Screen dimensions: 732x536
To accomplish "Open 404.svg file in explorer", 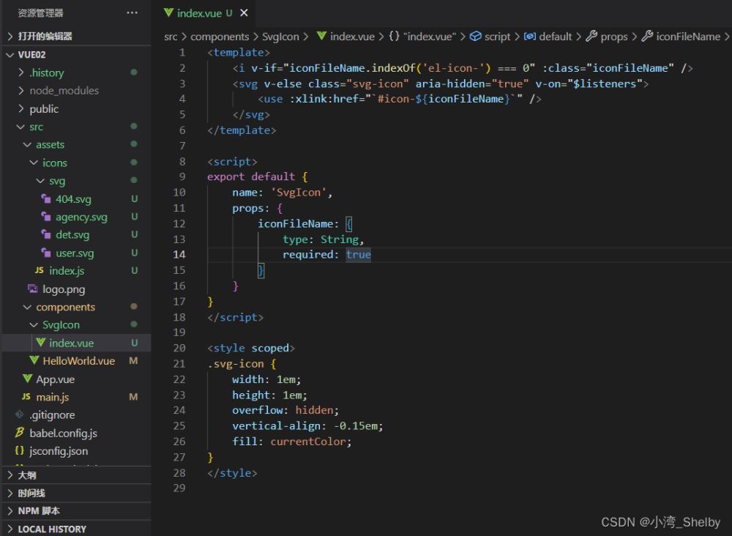I will (x=73, y=199).
